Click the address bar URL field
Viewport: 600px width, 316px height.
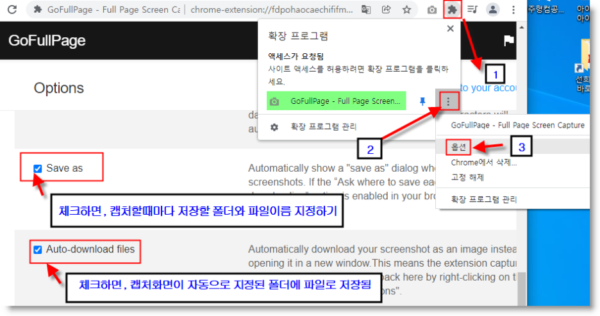pos(271,10)
